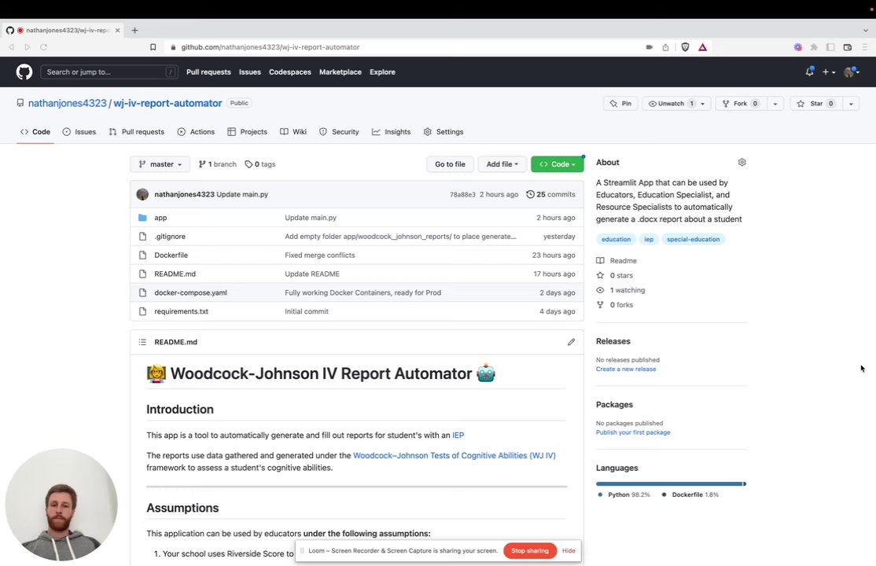Switch to the Insights tab
The height and width of the screenshot is (566, 876).
391,132
